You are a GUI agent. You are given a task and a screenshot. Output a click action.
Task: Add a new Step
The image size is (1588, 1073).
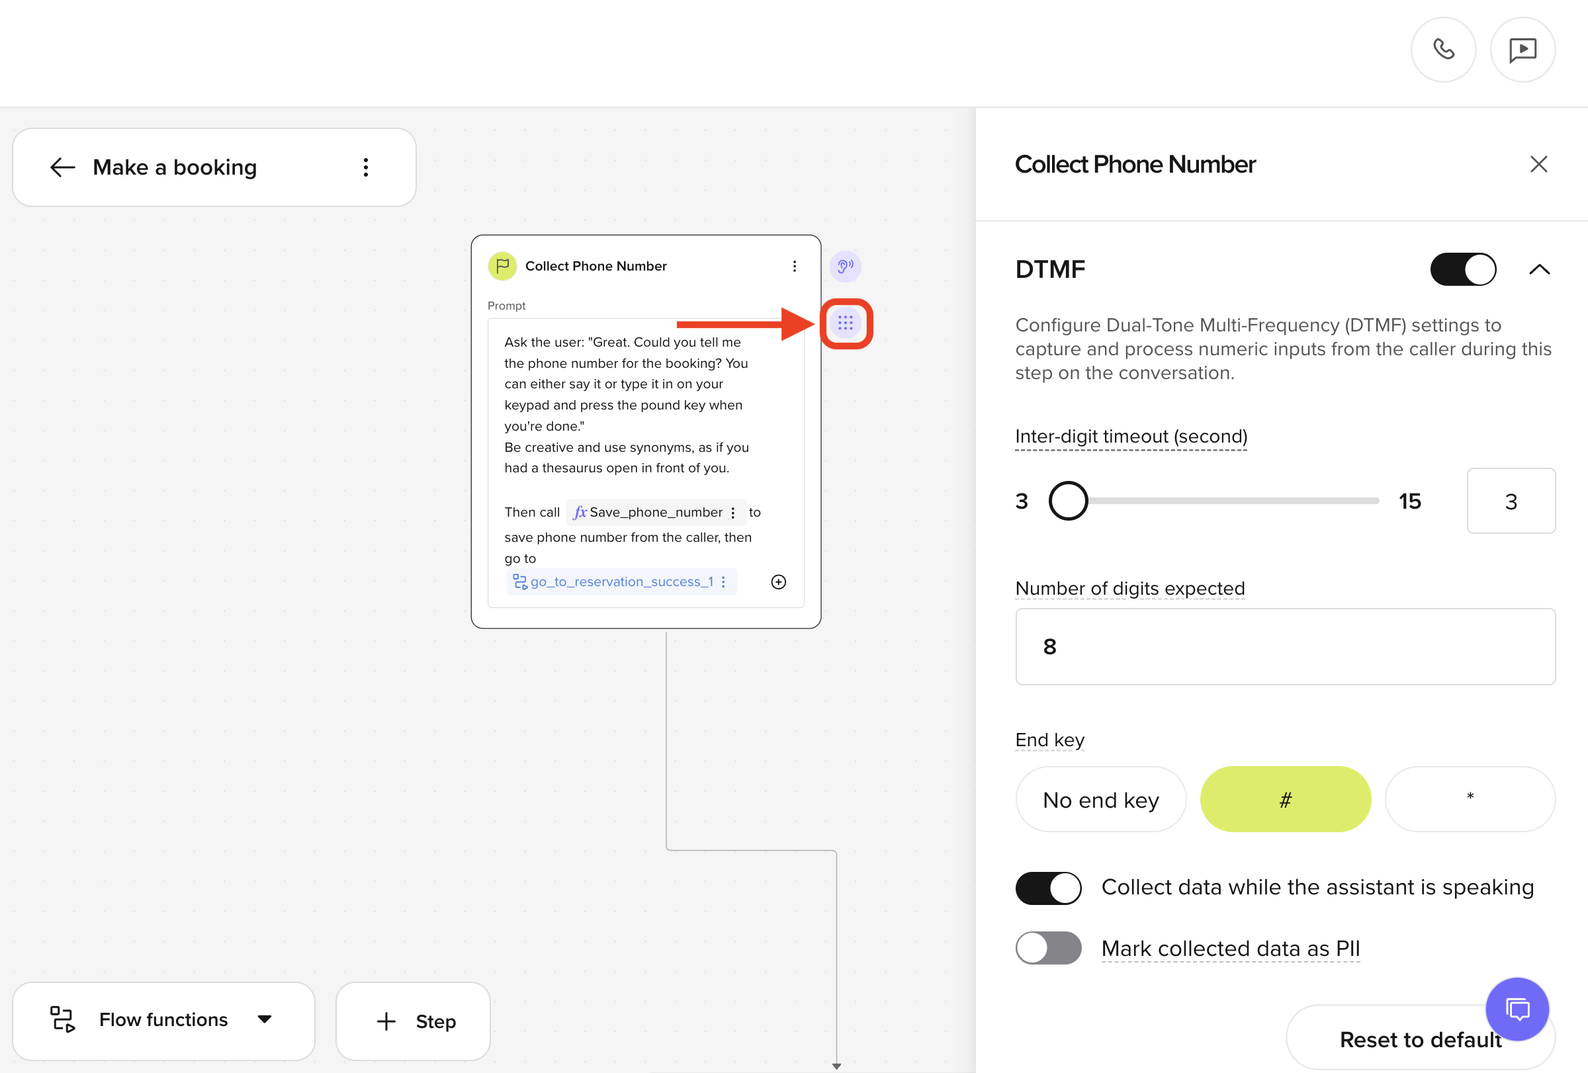(x=414, y=1022)
